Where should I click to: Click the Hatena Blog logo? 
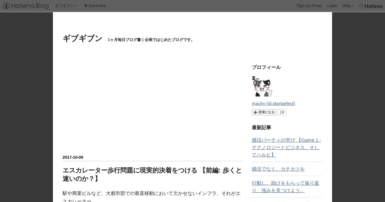[x=26, y=6]
